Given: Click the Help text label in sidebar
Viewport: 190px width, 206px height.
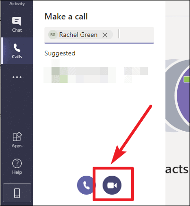Looking at the screenshot, I should point(17,172).
